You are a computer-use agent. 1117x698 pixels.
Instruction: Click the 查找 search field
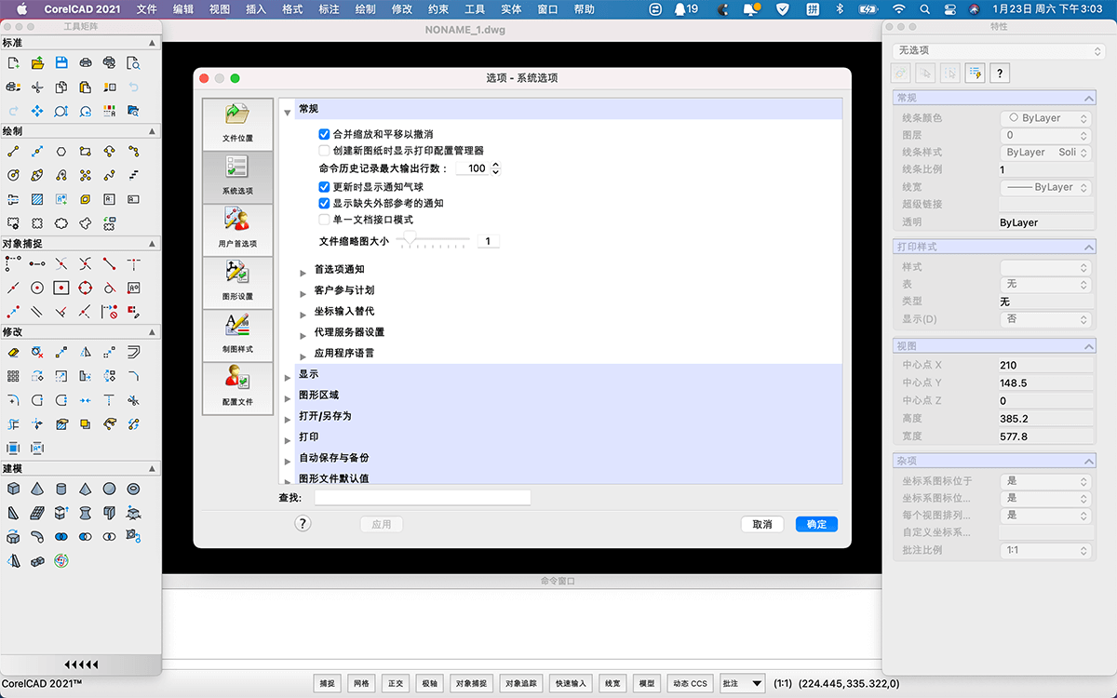pyautogui.click(x=423, y=498)
